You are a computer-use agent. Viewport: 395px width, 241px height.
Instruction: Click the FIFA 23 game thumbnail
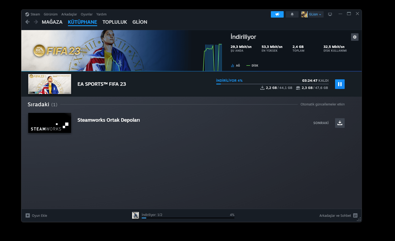pos(50,84)
